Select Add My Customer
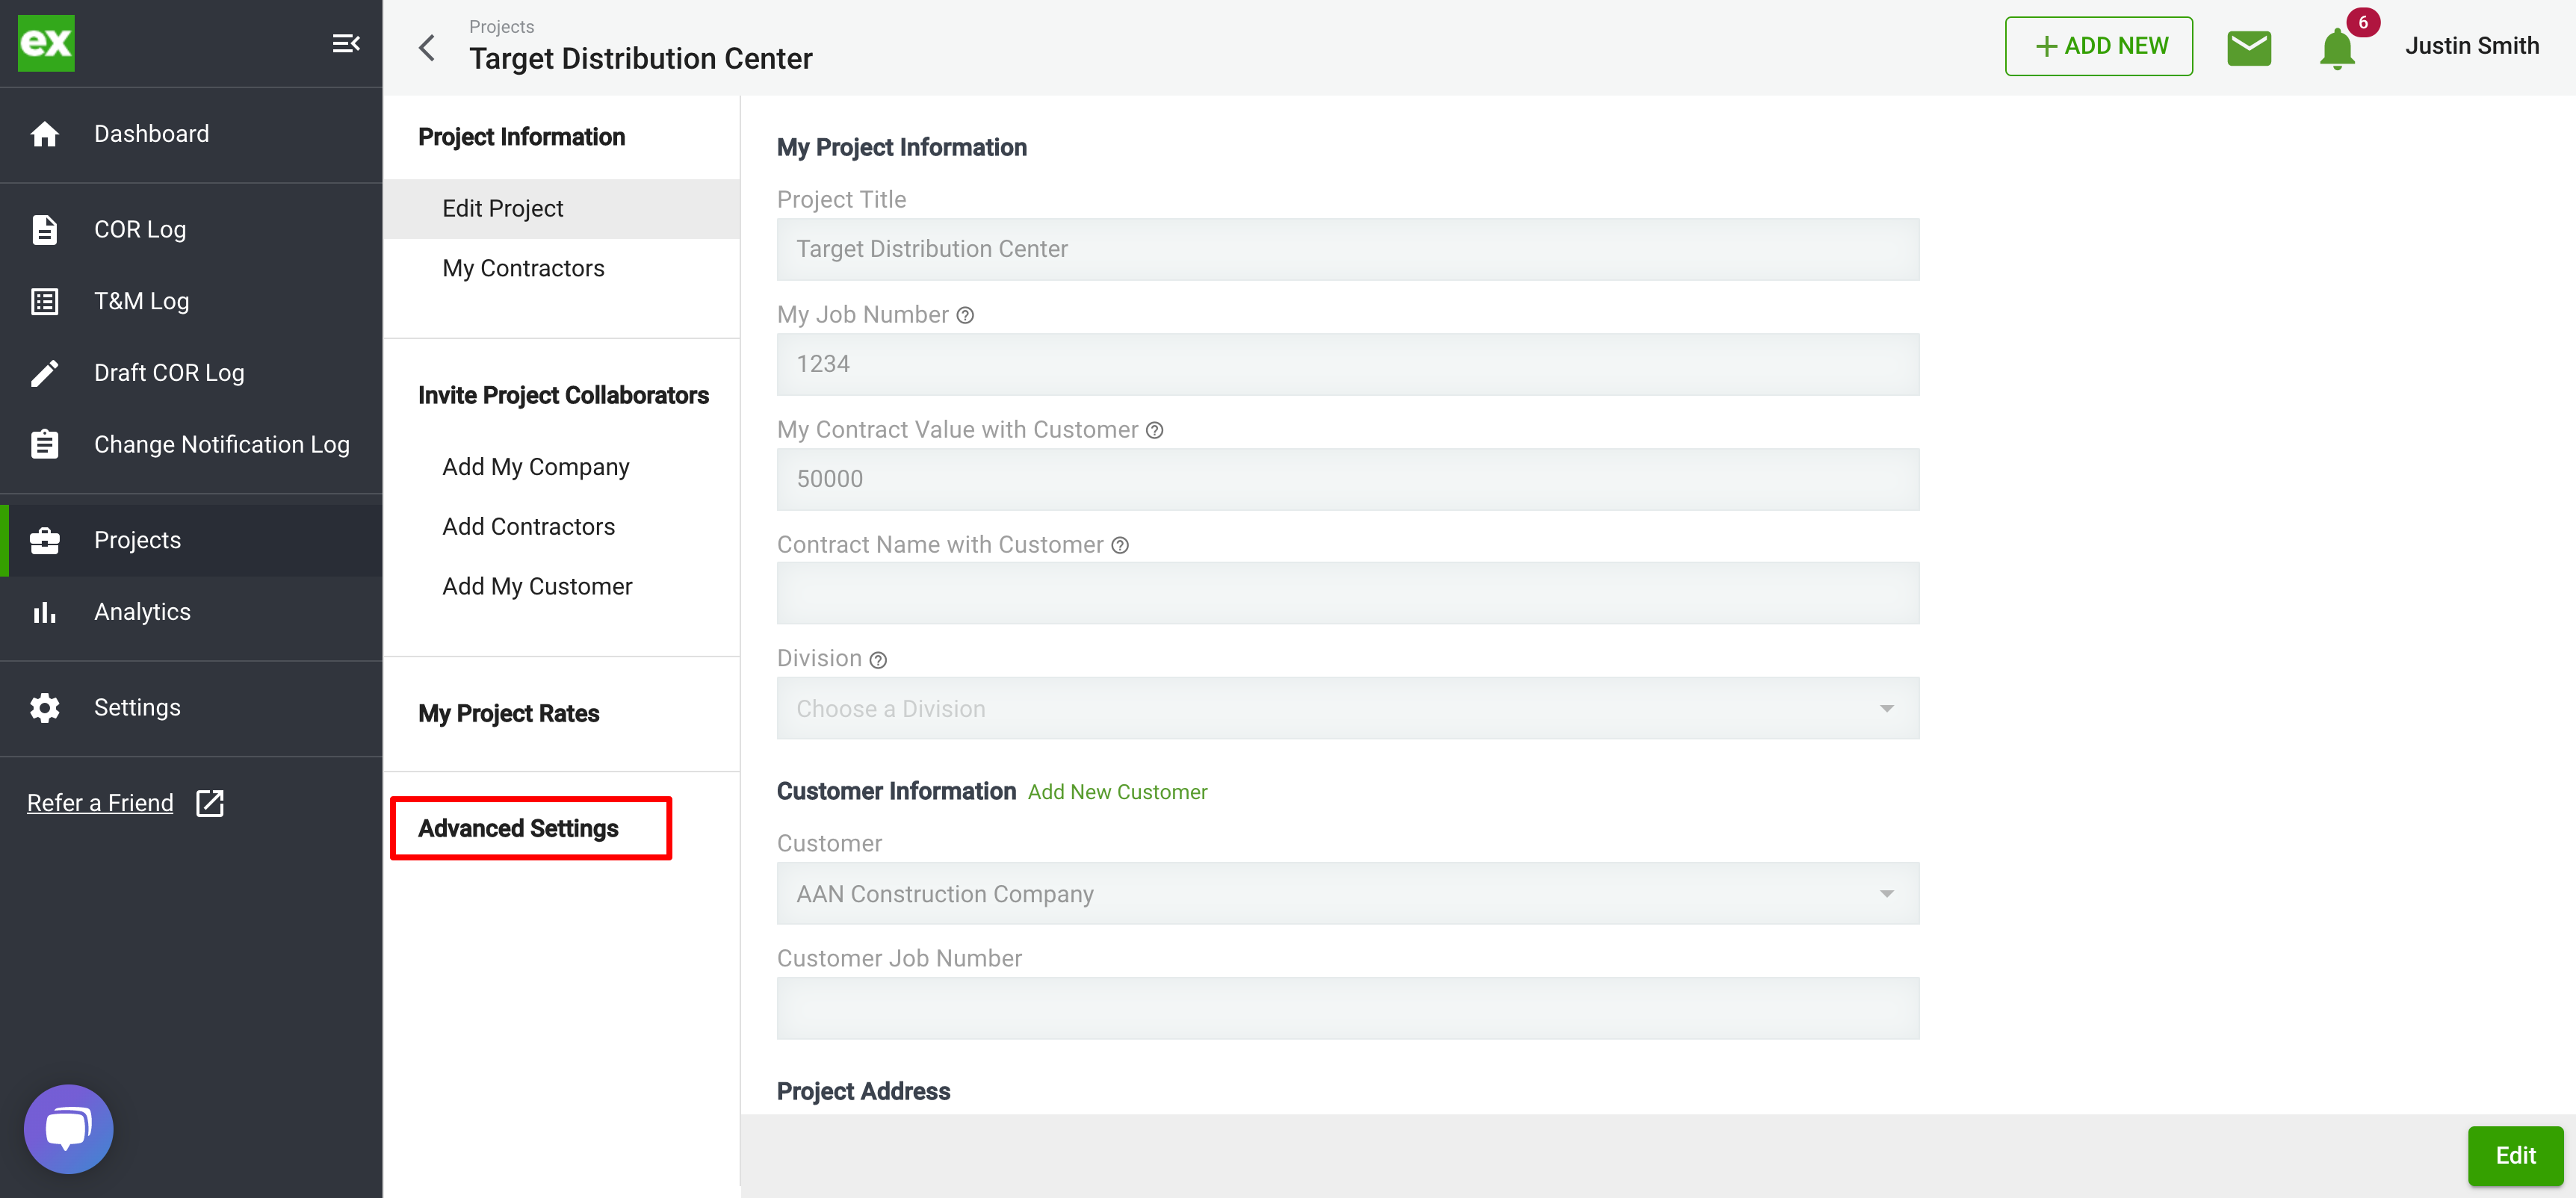This screenshot has width=2576, height=1198. tap(562, 586)
